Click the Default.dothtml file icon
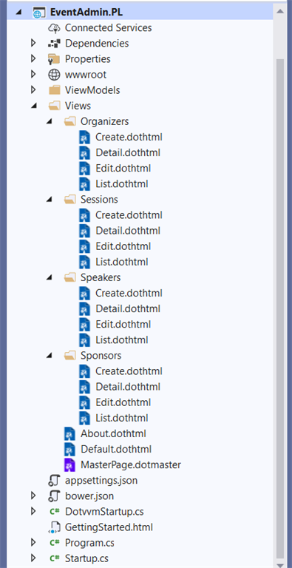This screenshot has height=568, width=292. (69, 449)
